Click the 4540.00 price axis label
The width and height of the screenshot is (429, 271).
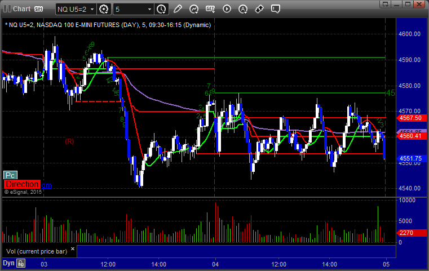coord(410,188)
